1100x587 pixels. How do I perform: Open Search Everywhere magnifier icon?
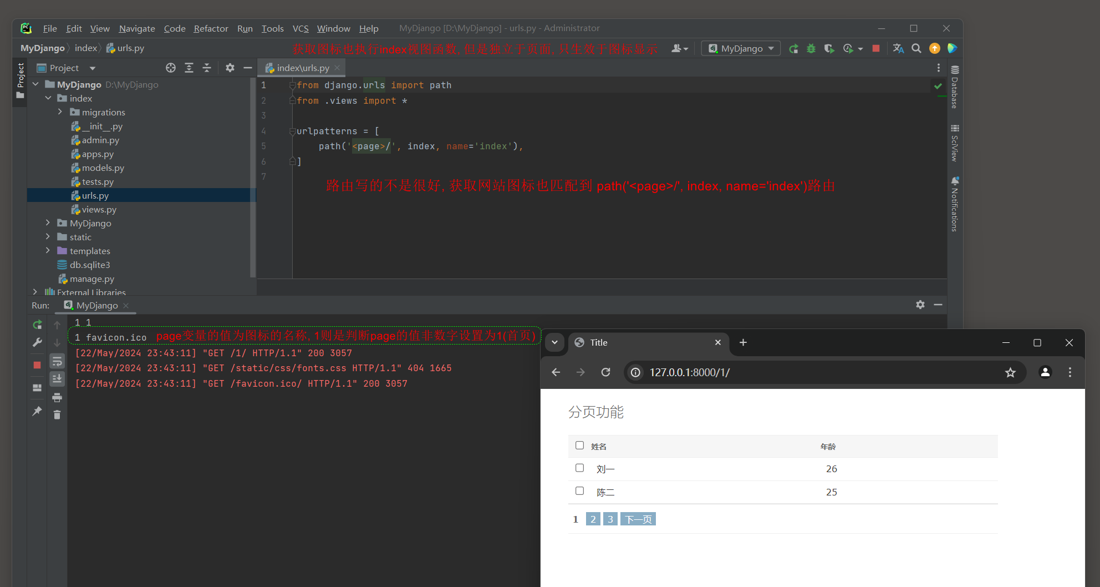pyautogui.click(x=916, y=48)
